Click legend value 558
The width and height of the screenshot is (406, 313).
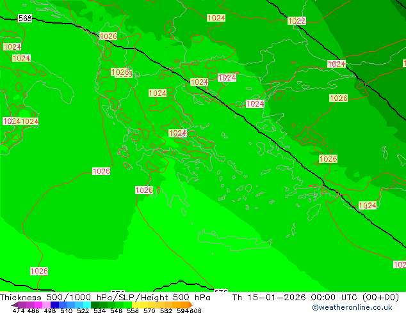[133, 310]
